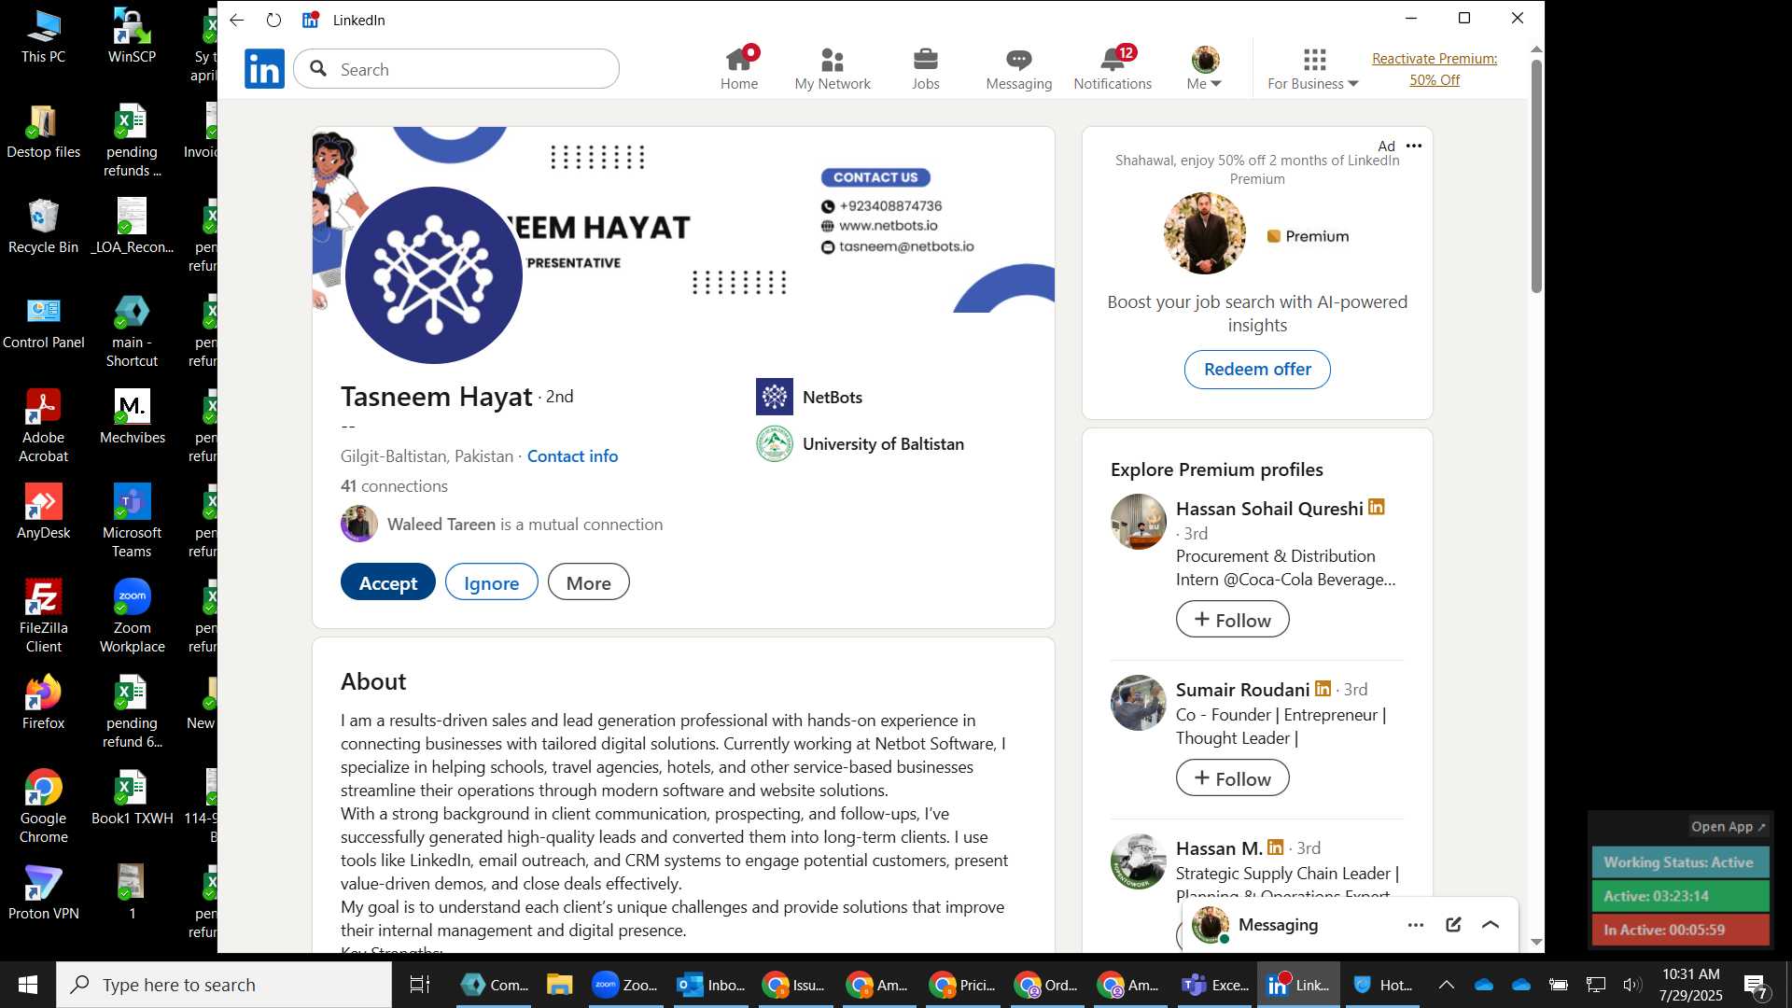This screenshot has height=1008, width=1792.
Task: Open Book1 TXWH Excel file
Action: click(132, 797)
